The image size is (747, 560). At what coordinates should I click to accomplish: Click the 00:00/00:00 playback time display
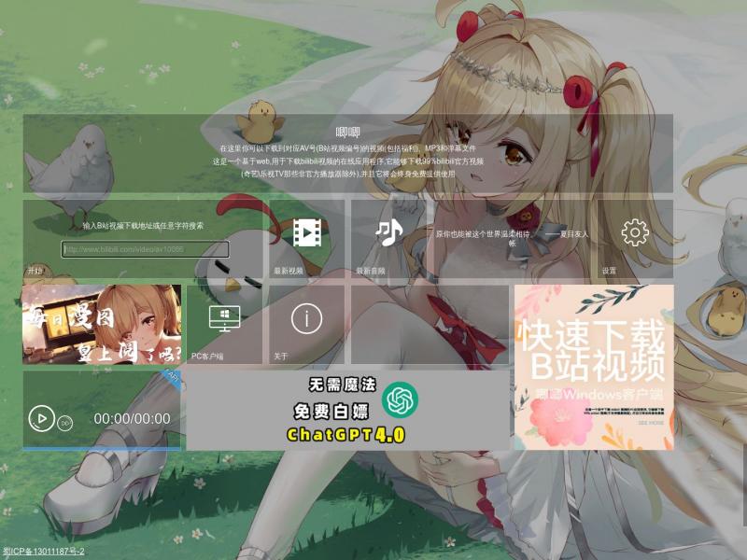[132, 418]
